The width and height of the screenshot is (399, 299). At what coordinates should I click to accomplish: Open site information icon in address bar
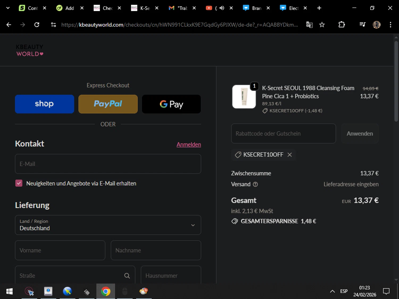tap(53, 25)
